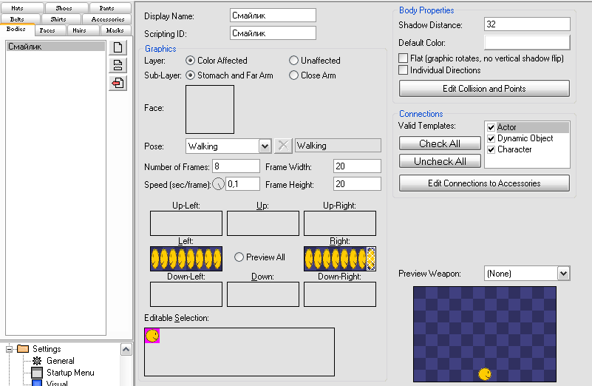The height and width of the screenshot is (386, 592).
Task: Open the Accessories tab
Action: point(108,19)
